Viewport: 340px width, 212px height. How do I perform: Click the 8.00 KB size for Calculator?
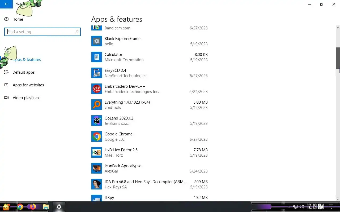[x=201, y=55]
